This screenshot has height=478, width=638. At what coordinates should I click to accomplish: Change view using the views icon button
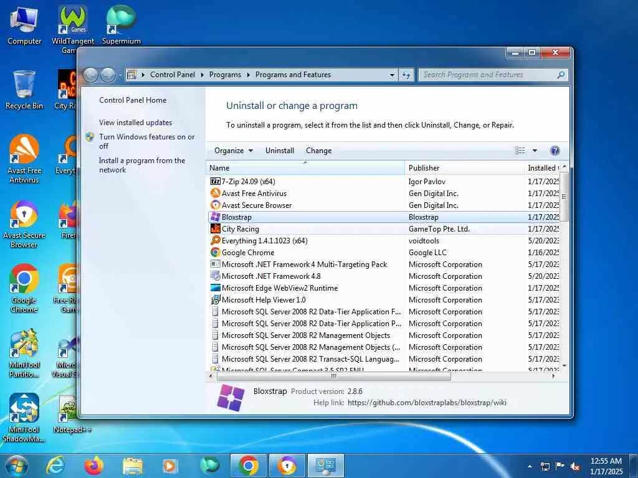pos(520,151)
